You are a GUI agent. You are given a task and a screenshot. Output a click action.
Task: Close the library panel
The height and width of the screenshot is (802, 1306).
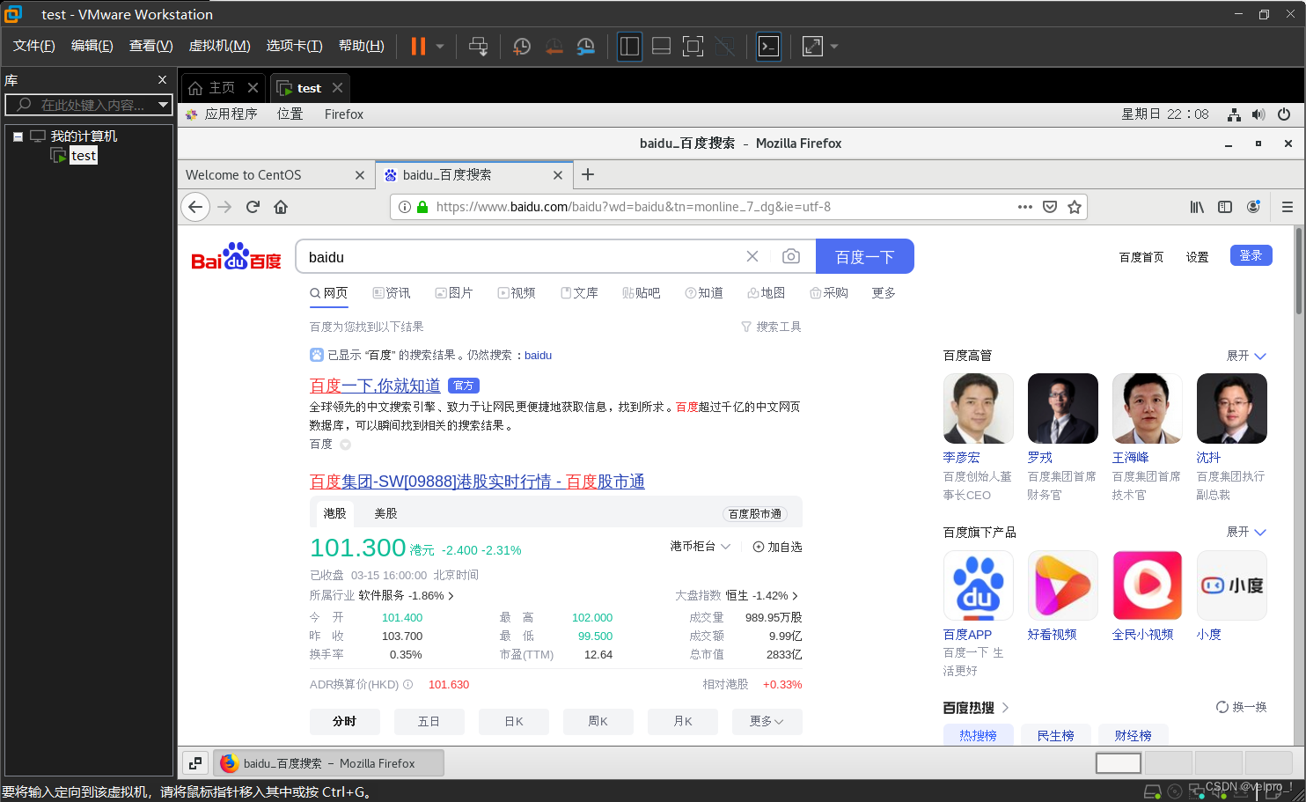pyautogui.click(x=162, y=79)
